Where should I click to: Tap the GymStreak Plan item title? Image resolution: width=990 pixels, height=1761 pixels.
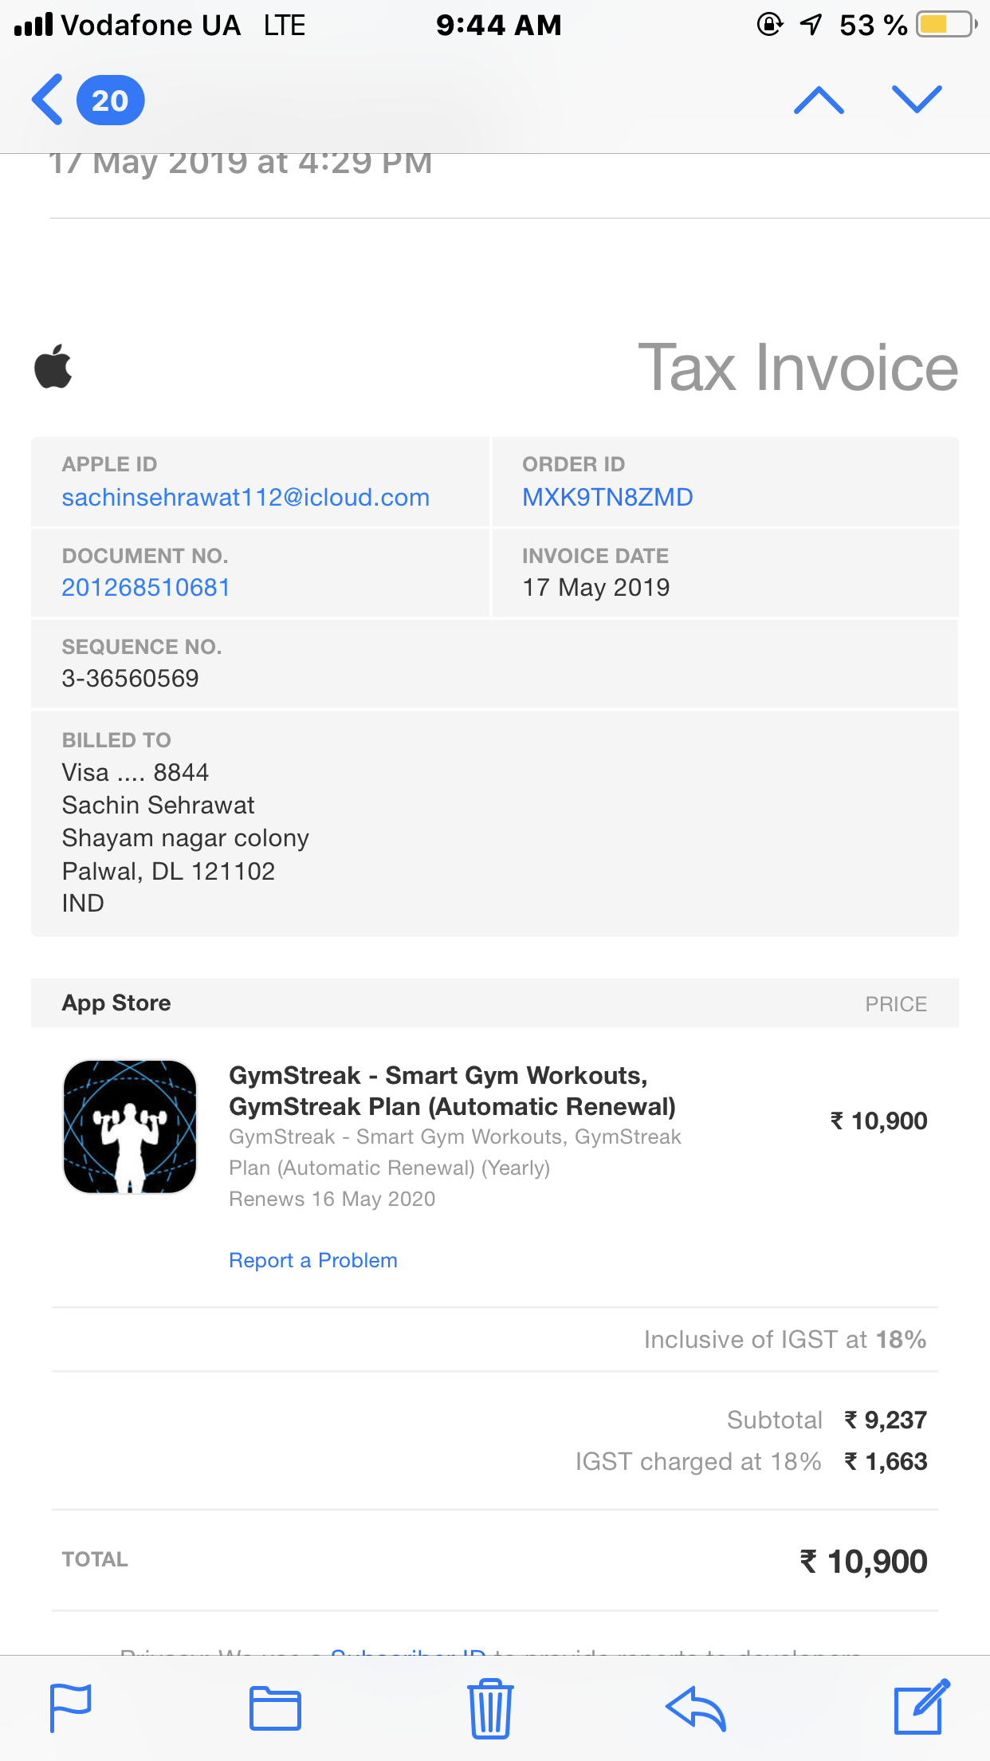coord(452,1091)
